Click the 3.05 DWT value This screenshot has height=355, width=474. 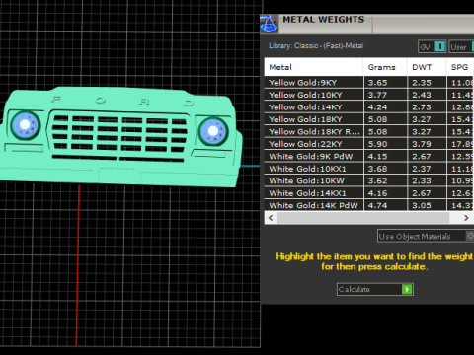422,205
